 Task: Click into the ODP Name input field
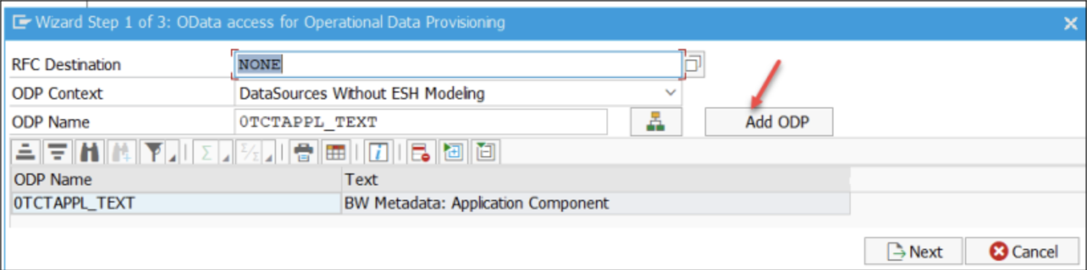pyautogui.click(x=421, y=122)
